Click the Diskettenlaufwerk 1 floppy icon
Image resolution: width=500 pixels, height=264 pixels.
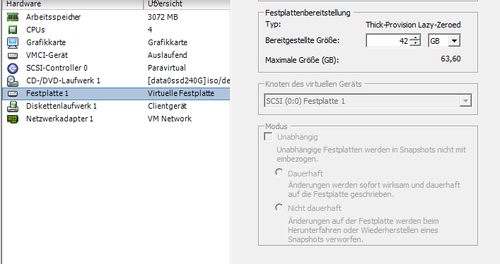13,106
